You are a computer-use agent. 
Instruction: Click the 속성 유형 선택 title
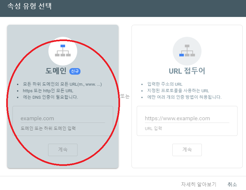(29, 6)
